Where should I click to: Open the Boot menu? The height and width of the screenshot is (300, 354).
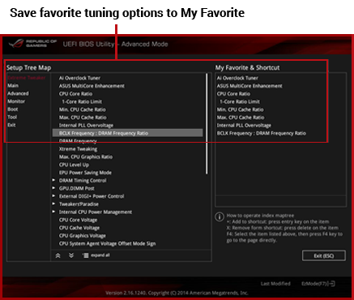coord(13,109)
